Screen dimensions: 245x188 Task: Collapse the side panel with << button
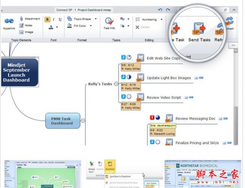(x=233, y=45)
